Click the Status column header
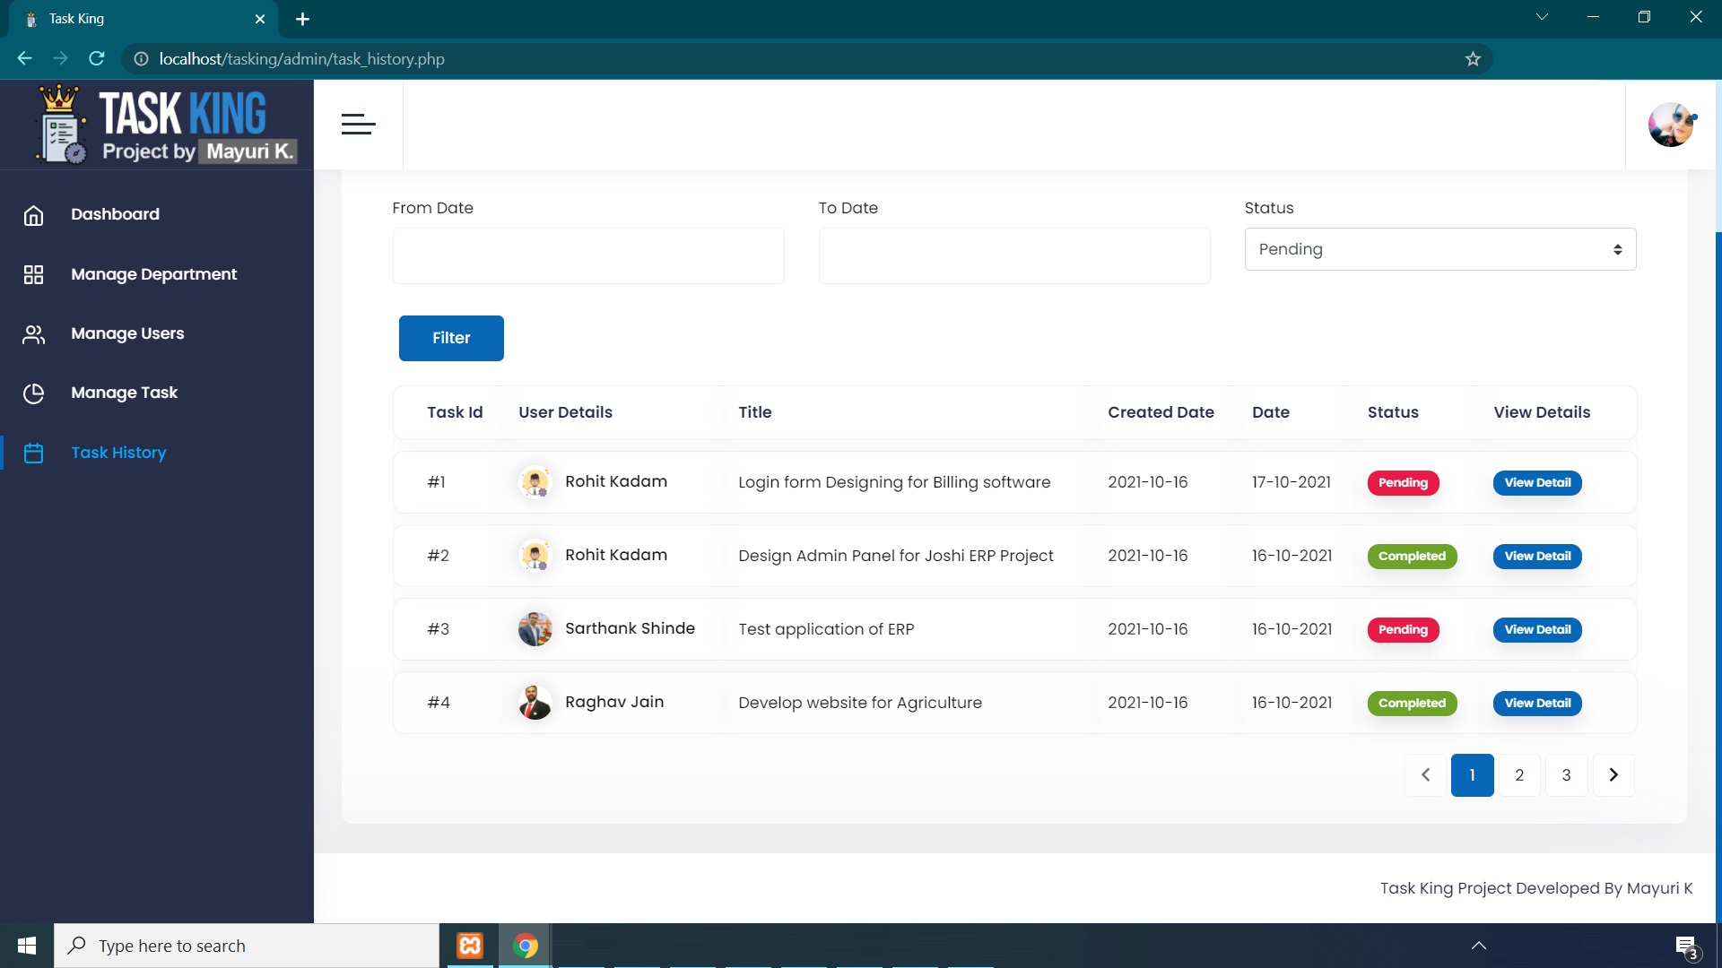This screenshot has height=968, width=1722. click(1393, 412)
